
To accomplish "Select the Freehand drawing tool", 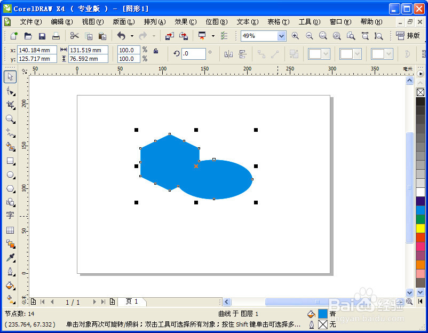I will [x=10, y=133].
